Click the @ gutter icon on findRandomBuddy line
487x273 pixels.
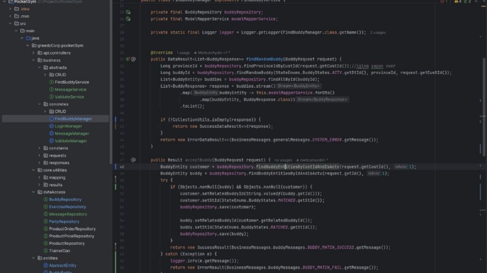[x=133, y=59]
